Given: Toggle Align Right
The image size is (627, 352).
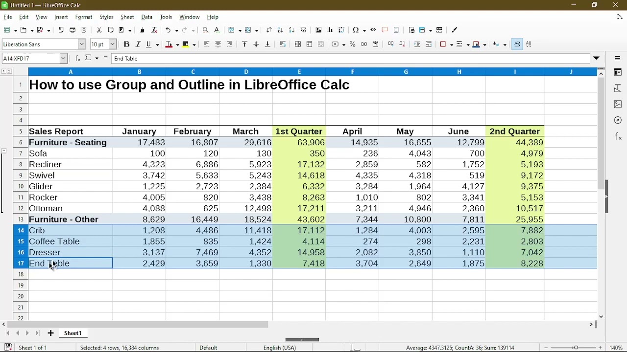Looking at the screenshot, I should pyautogui.click(x=230, y=44).
